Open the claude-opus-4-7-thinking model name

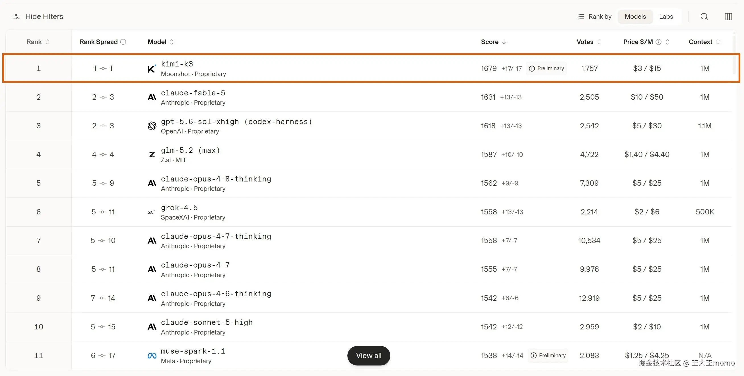pyautogui.click(x=216, y=237)
